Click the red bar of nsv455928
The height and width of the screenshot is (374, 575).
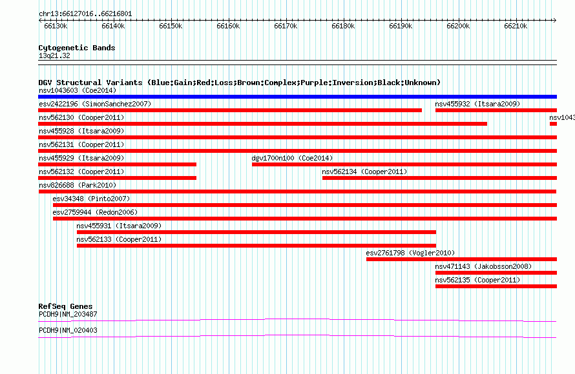(297, 137)
